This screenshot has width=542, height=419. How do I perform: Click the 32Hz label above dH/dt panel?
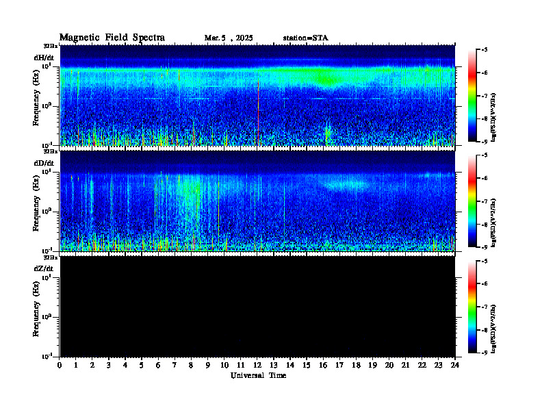coord(51,46)
